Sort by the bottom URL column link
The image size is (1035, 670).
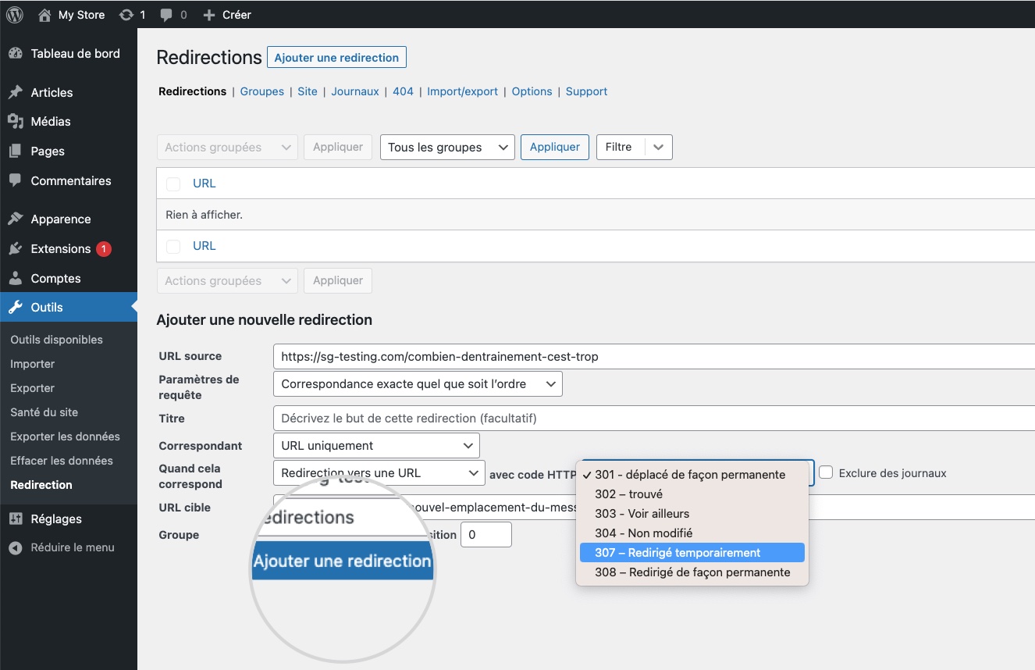[205, 246]
